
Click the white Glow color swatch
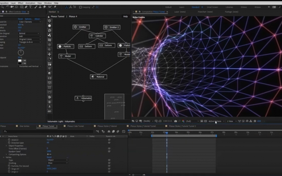[x=20, y=61]
